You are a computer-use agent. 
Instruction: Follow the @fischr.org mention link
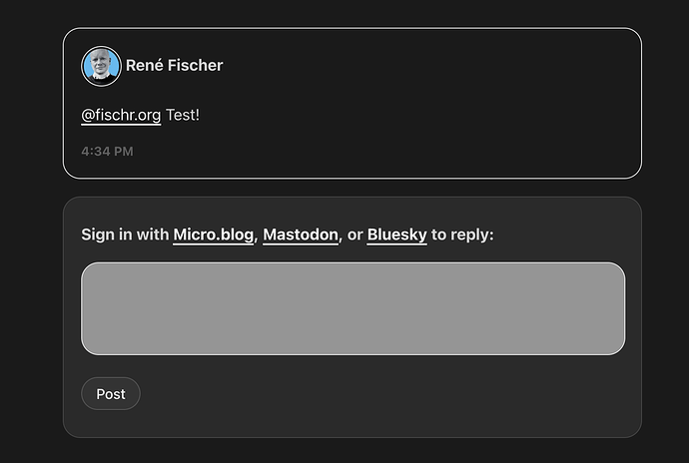pyautogui.click(x=121, y=115)
